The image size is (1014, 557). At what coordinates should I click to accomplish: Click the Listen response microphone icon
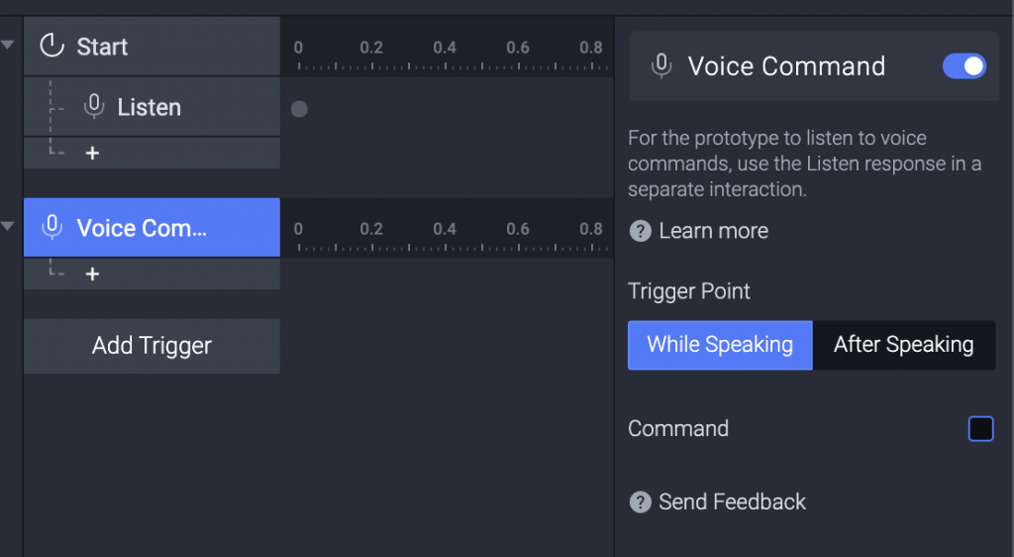click(x=94, y=106)
